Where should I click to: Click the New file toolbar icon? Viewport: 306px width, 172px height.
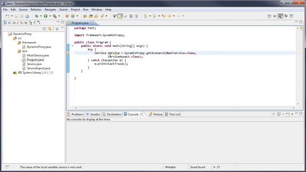[x=7, y=16]
